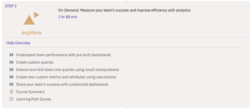Click the survey icon beside Learning Path Survey
Screen dimensions: 251x109
pos(11,99)
